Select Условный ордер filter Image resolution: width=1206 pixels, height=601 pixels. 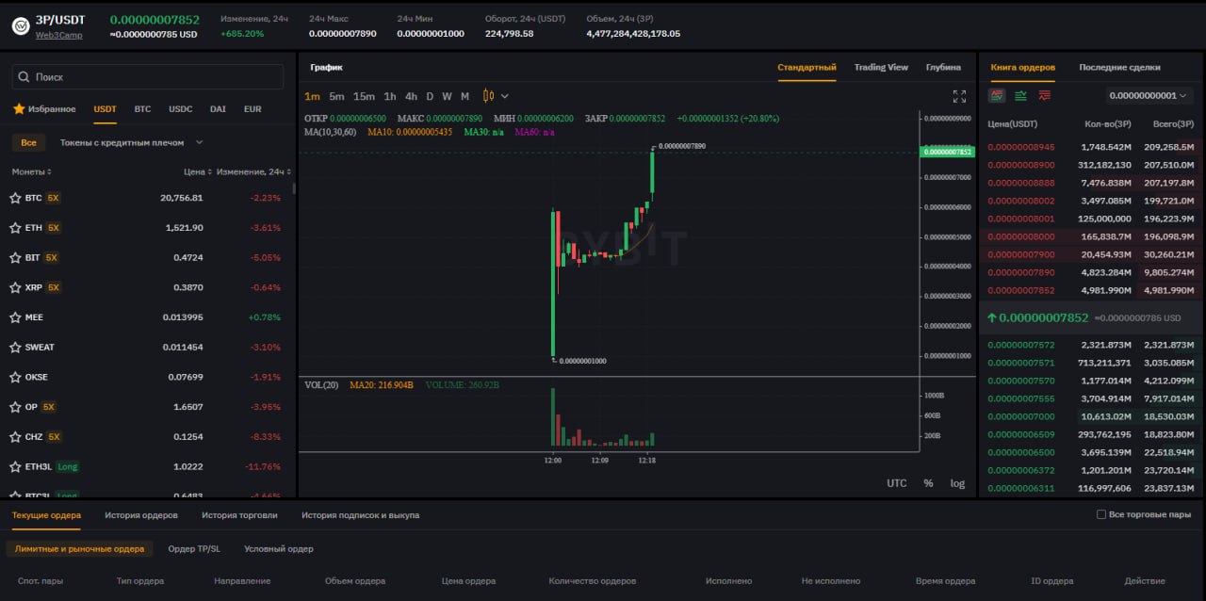[x=279, y=548]
